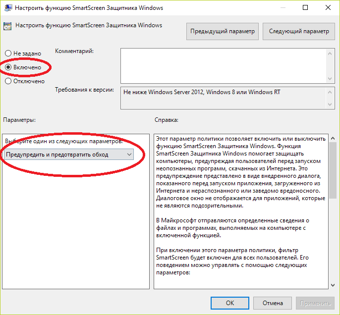Go to "Следующий параметр"
This screenshot has width=340, height=315.
tap(299, 31)
